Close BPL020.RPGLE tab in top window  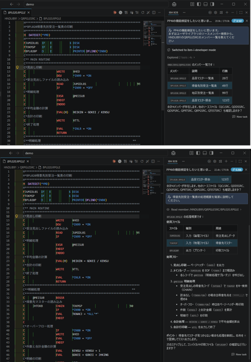(x=29, y=13)
